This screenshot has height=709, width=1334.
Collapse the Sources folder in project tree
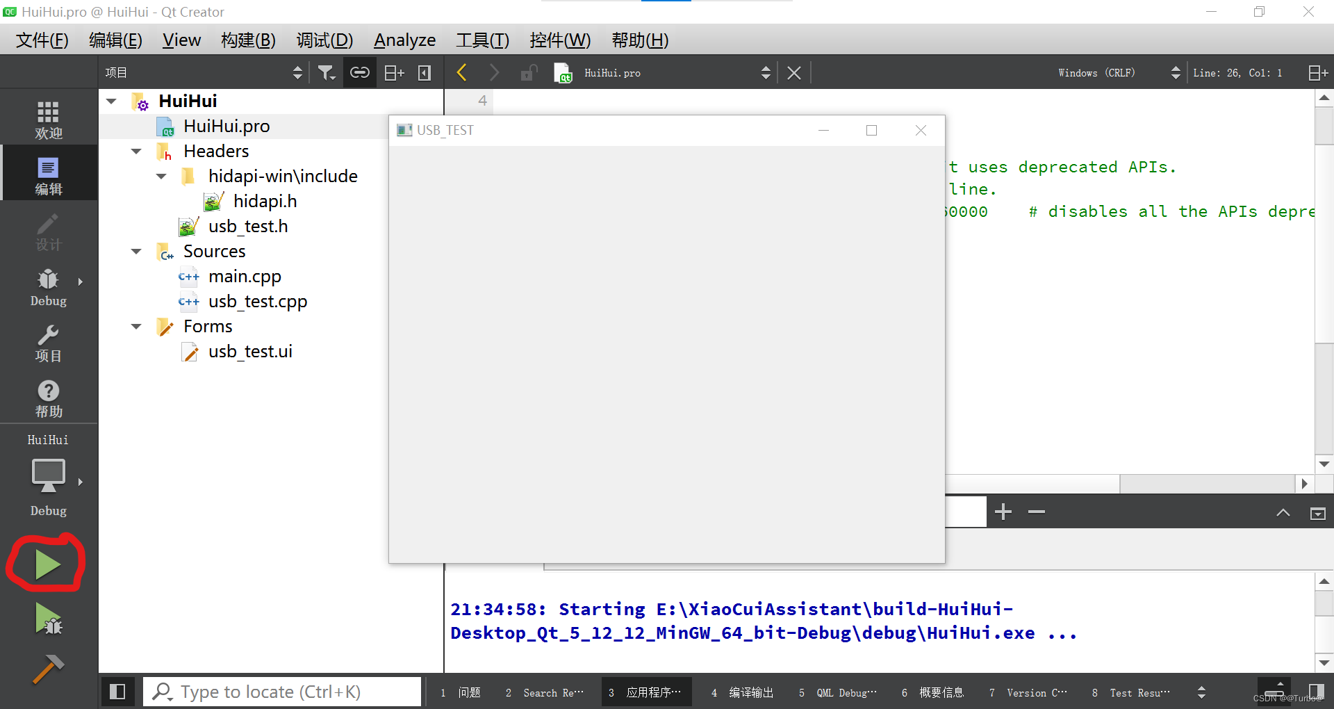click(x=136, y=251)
